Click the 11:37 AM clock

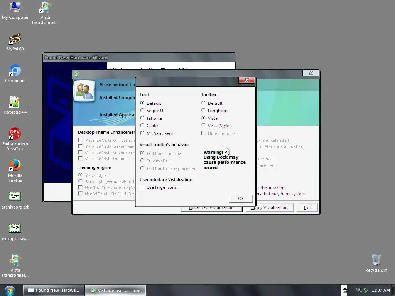pyautogui.click(x=381, y=290)
